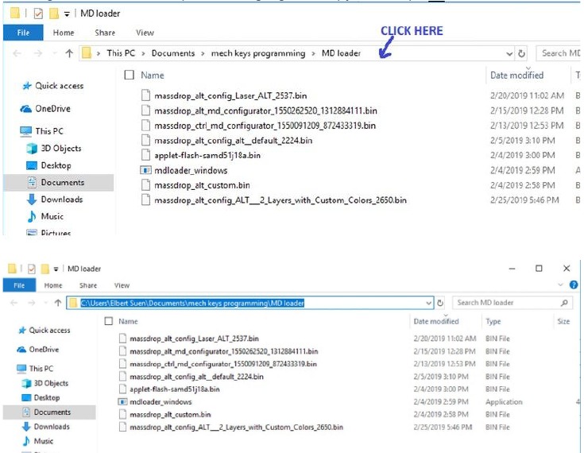The height and width of the screenshot is (453, 584).
Task: Click search field in upper window
Action: point(560,53)
